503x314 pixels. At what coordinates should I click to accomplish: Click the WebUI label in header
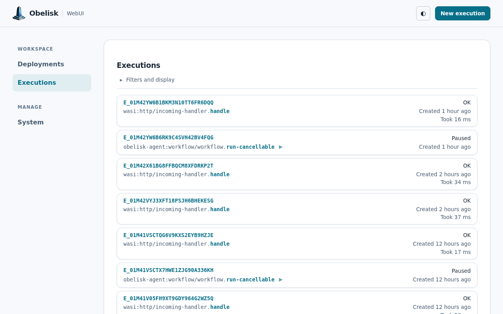[x=75, y=13]
